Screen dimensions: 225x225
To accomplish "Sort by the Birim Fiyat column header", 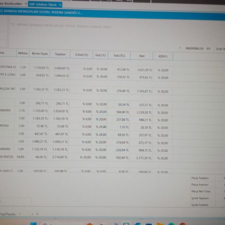I will click(40, 54).
